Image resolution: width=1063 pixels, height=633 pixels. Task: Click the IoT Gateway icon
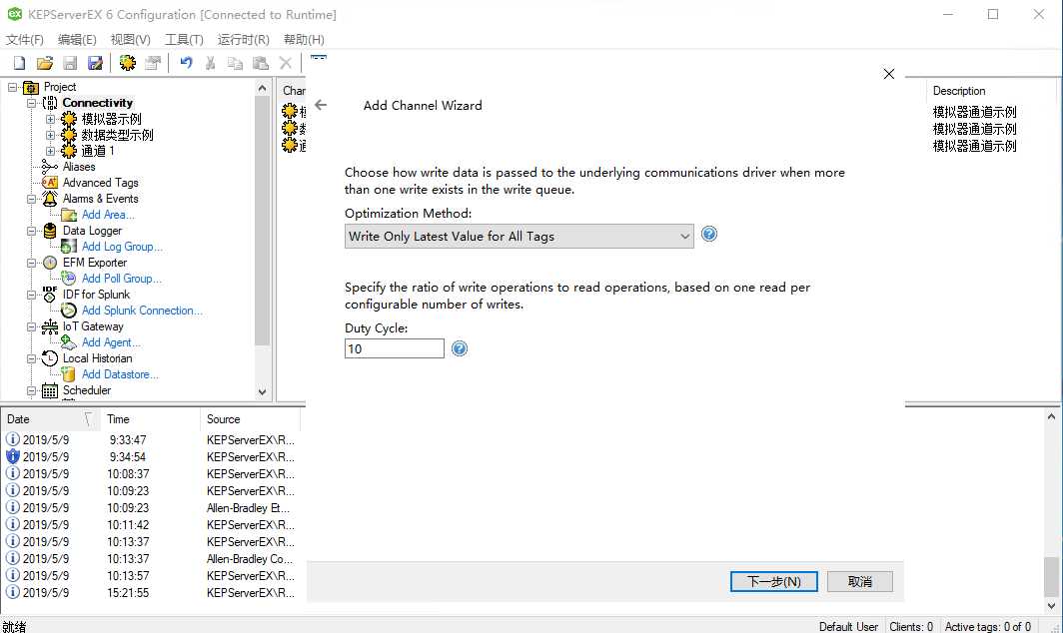(50, 326)
